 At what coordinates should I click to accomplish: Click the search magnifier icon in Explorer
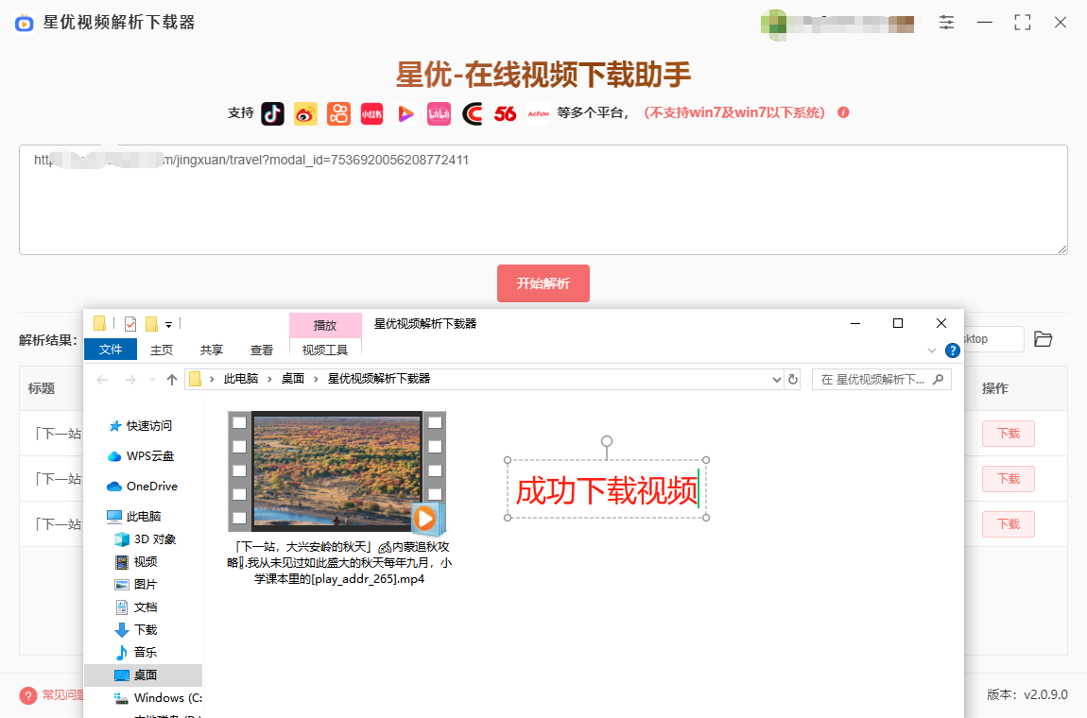tap(938, 379)
